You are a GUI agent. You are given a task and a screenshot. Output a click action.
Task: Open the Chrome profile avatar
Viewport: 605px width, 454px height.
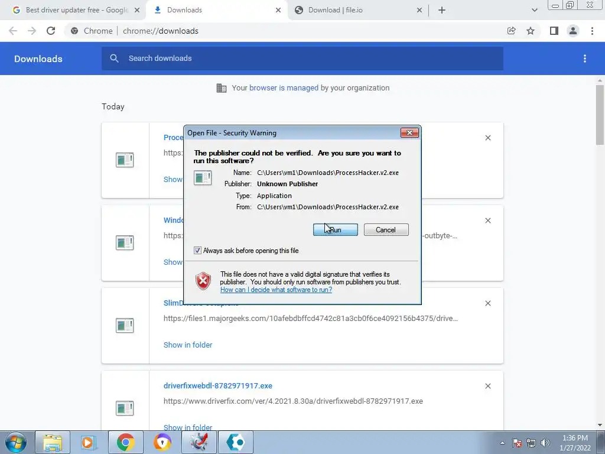[x=573, y=31]
